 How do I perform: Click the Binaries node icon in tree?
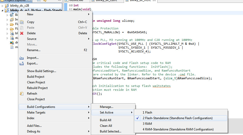[12, 15]
